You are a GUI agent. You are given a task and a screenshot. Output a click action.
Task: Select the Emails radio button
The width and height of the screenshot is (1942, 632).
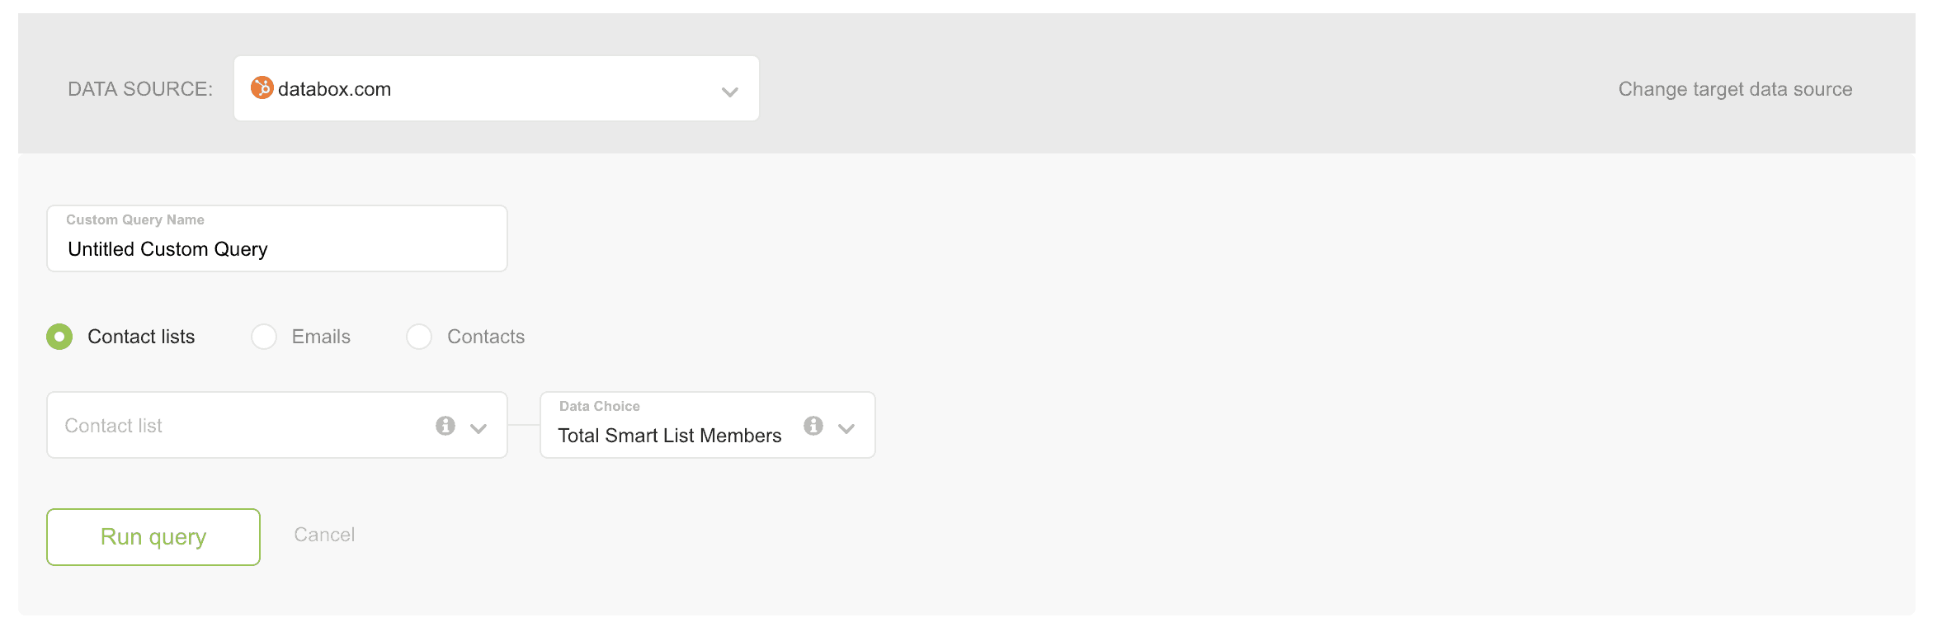(264, 337)
